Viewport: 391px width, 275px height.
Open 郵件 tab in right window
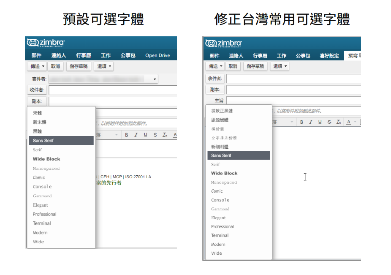[x=215, y=56]
